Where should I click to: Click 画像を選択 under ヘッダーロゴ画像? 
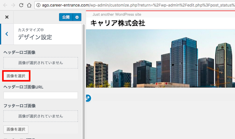point(16,76)
